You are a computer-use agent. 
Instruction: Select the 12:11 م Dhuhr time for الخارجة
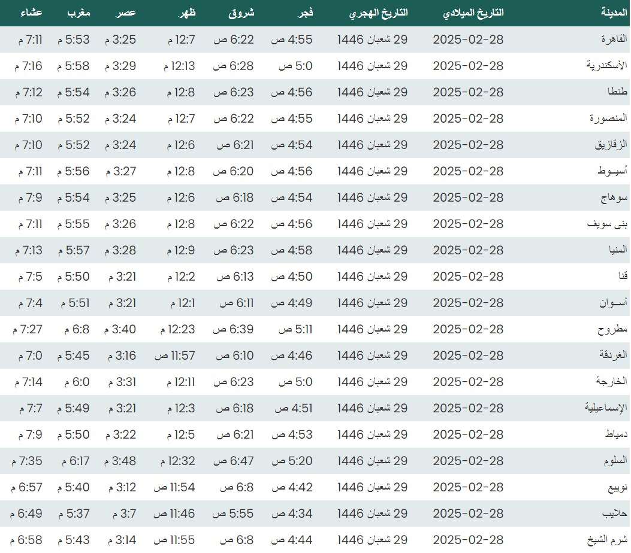pyautogui.click(x=177, y=382)
